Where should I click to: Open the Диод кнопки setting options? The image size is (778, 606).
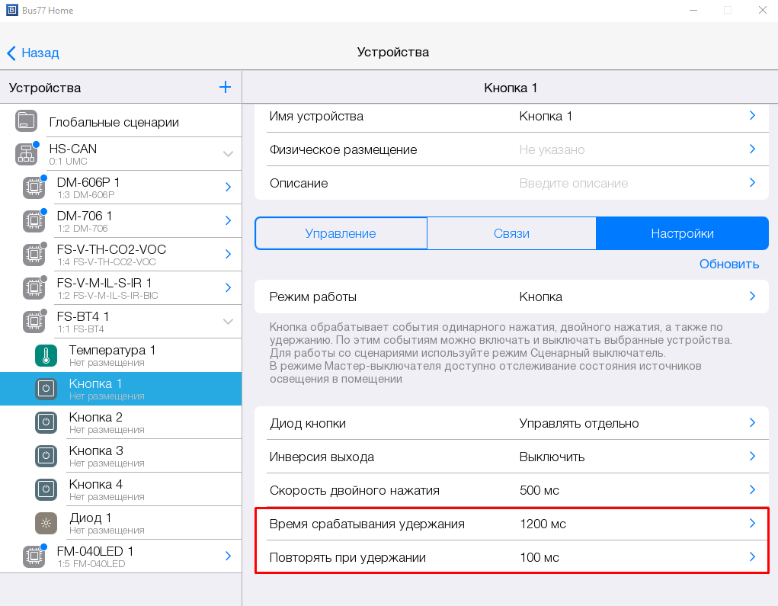pos(511,423)
